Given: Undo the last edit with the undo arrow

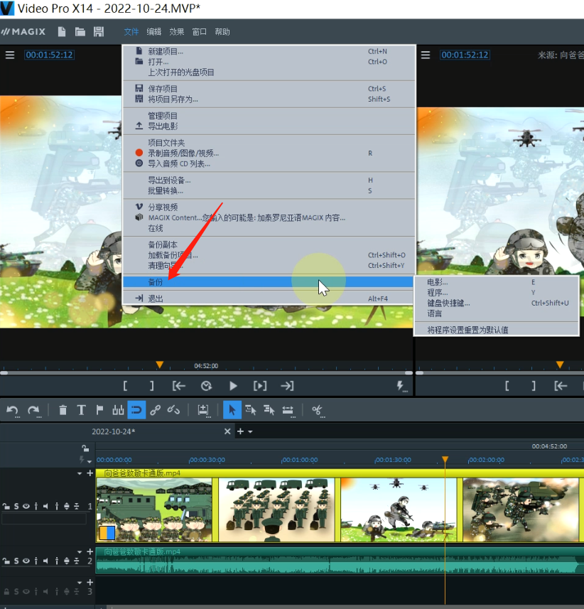Looking at the screenshot, I should (12, 410).
